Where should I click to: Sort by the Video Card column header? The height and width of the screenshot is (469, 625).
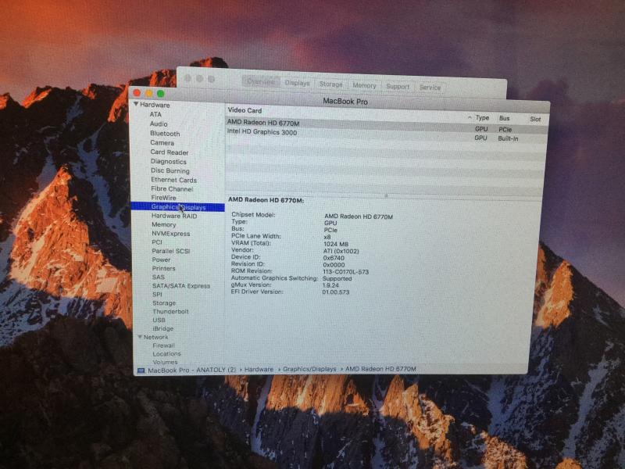[x=245, y=110]
